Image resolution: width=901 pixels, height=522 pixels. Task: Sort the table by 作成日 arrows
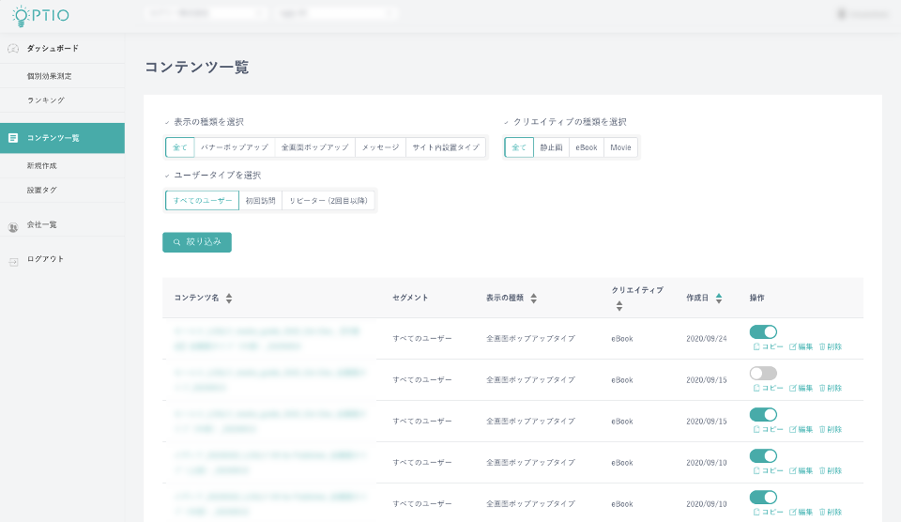[719, 298]
